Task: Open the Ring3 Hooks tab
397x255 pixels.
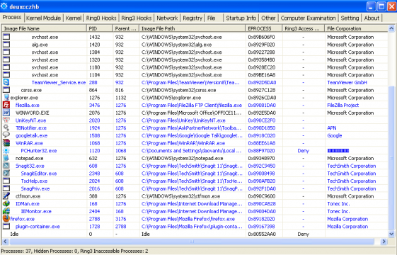Action: (136, 18)
